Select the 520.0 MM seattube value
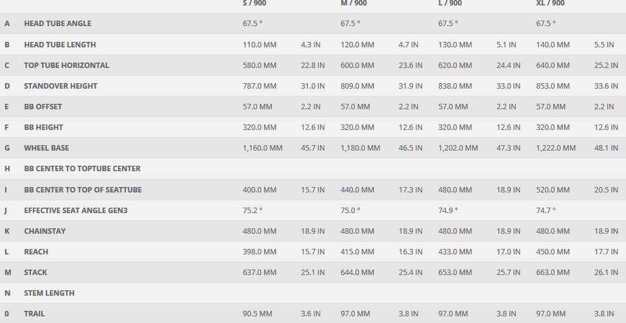626x323 pixels. coord(553,190)
